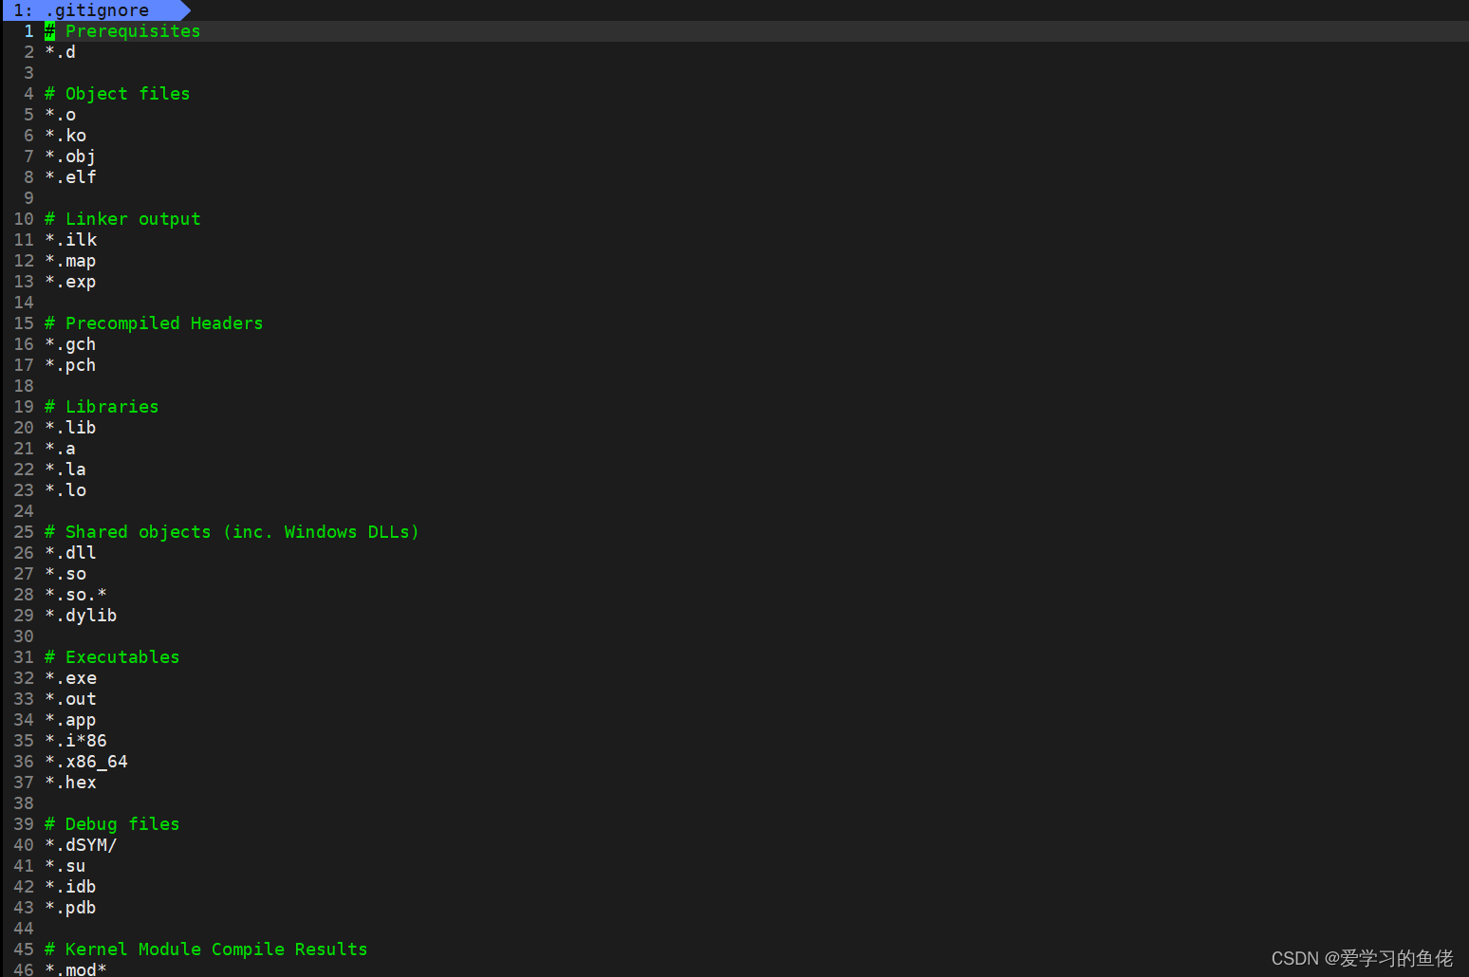
Task: Click the '# Precompiled Headers' comment
Action: click(154, 323)
